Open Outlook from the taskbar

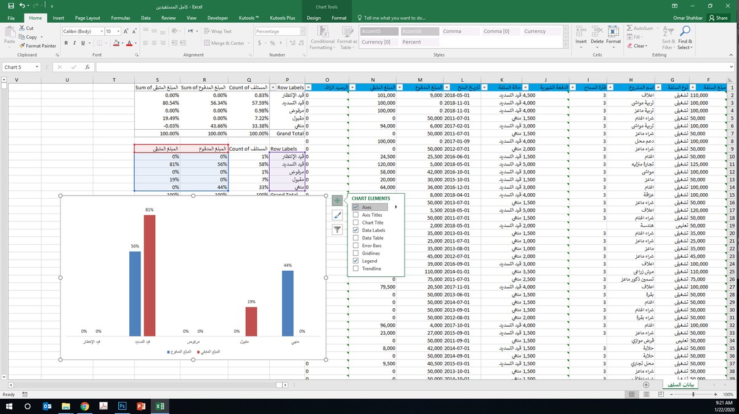[x=47, y=406]
